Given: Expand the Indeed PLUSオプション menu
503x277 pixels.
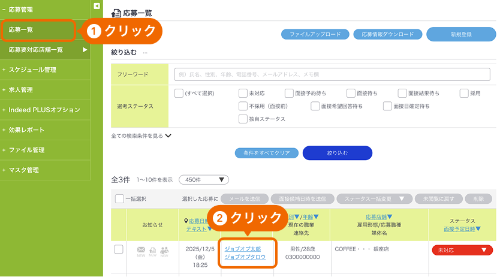Looking at the screenshot, I should (x=45, y=110).
